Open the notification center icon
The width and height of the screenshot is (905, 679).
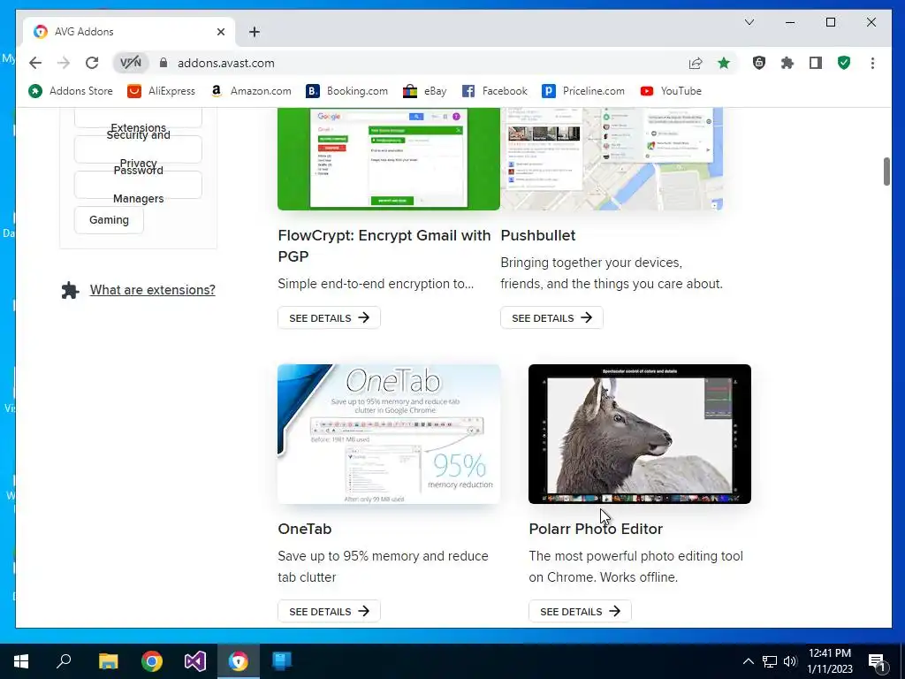[878, 662]
